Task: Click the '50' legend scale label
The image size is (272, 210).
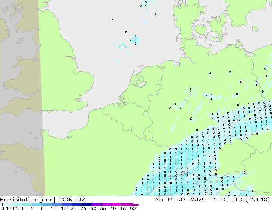Action: (x=133, y=208)
